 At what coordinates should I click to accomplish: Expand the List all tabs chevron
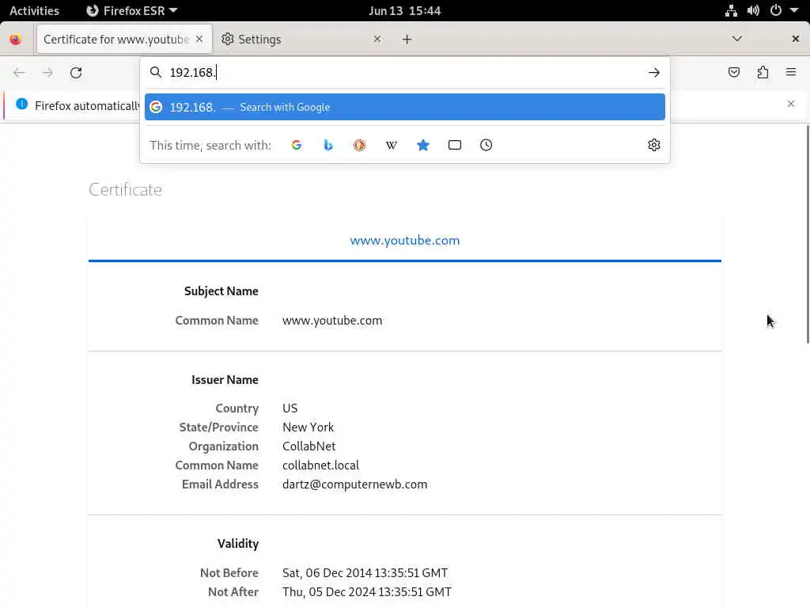click(737, 39)
